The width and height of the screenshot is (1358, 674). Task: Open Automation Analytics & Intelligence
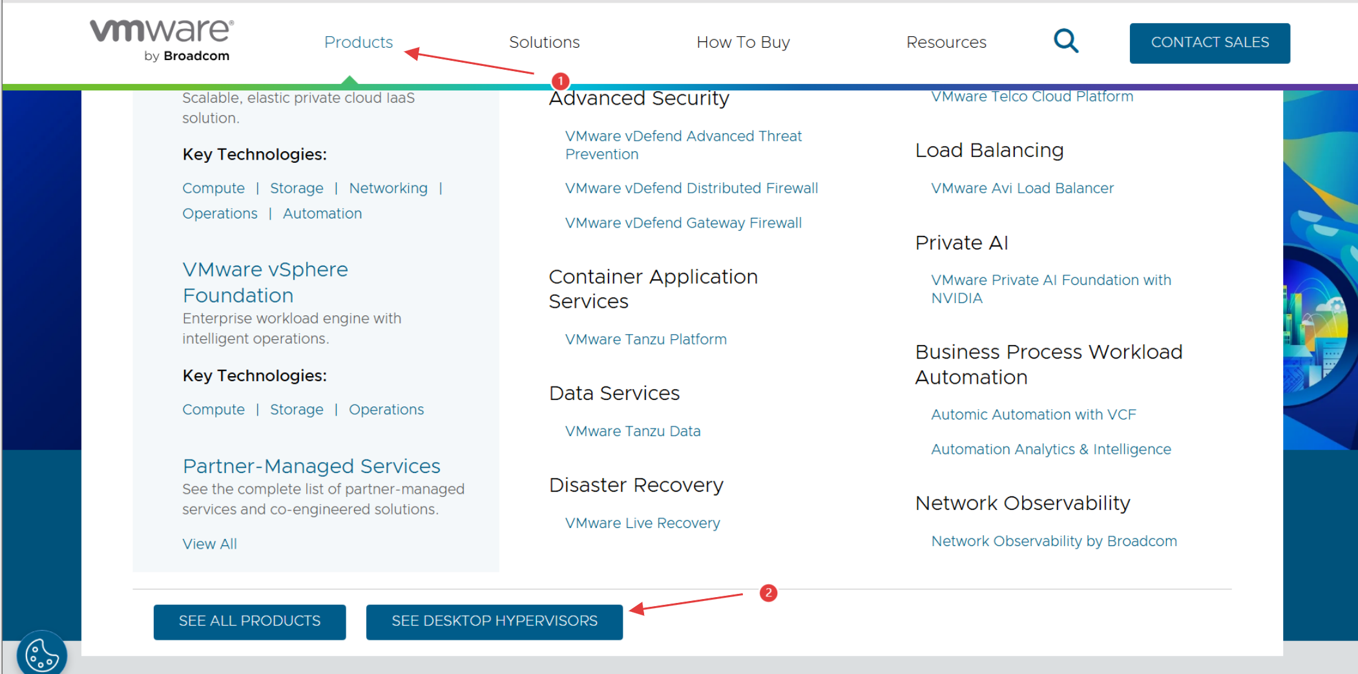point(1050,448)
